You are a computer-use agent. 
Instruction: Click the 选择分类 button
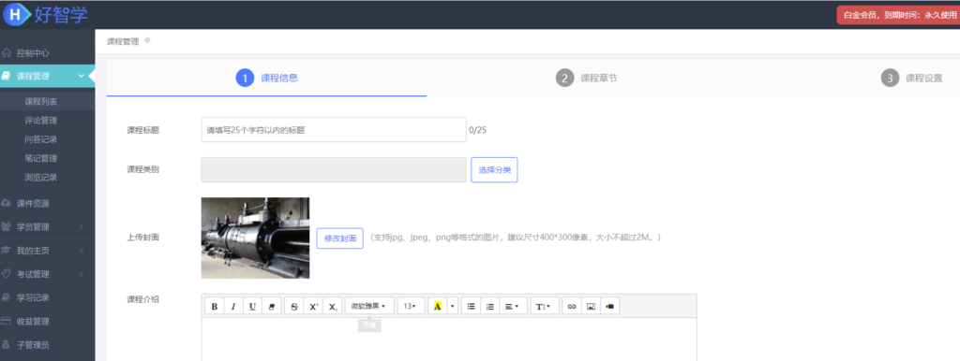point(494,170)
